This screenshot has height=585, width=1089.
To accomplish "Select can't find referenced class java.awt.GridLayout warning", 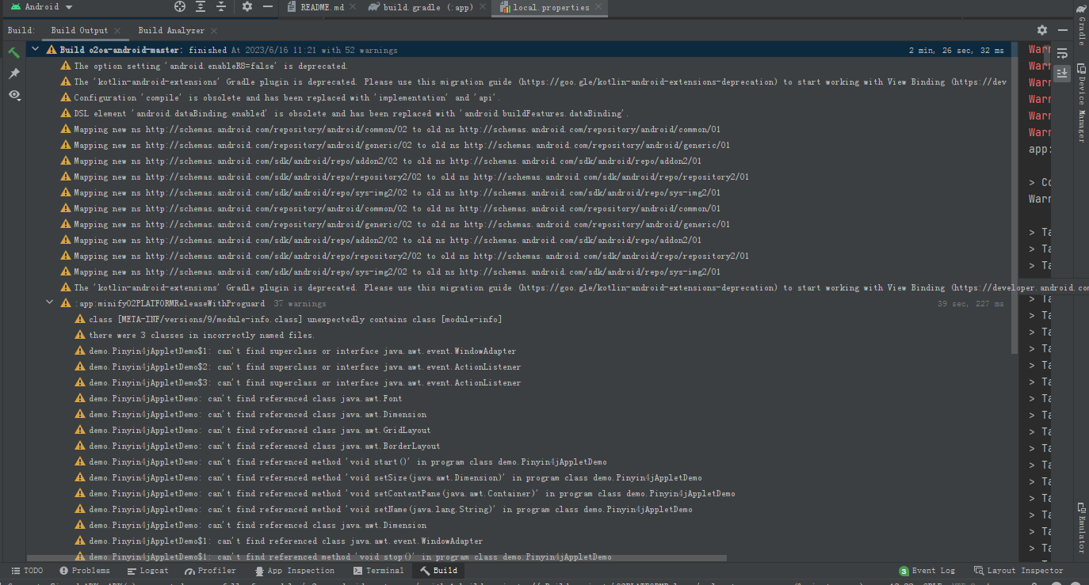I will tap(253, 431).
